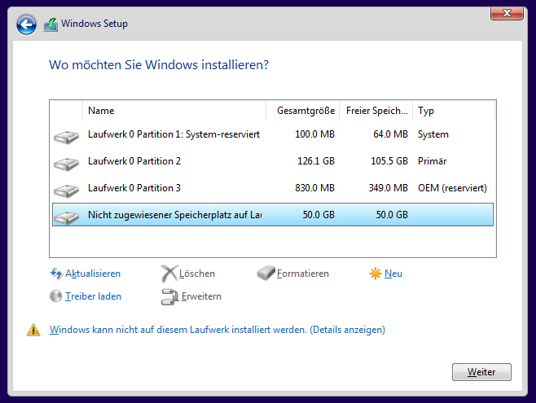Click the Aktualisieren refresh icon
The width and height of the screenshot is (536, 403).
(x=56, y=274)
